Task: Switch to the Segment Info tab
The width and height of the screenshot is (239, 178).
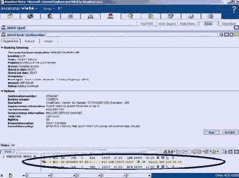Action: pos(11,41)
